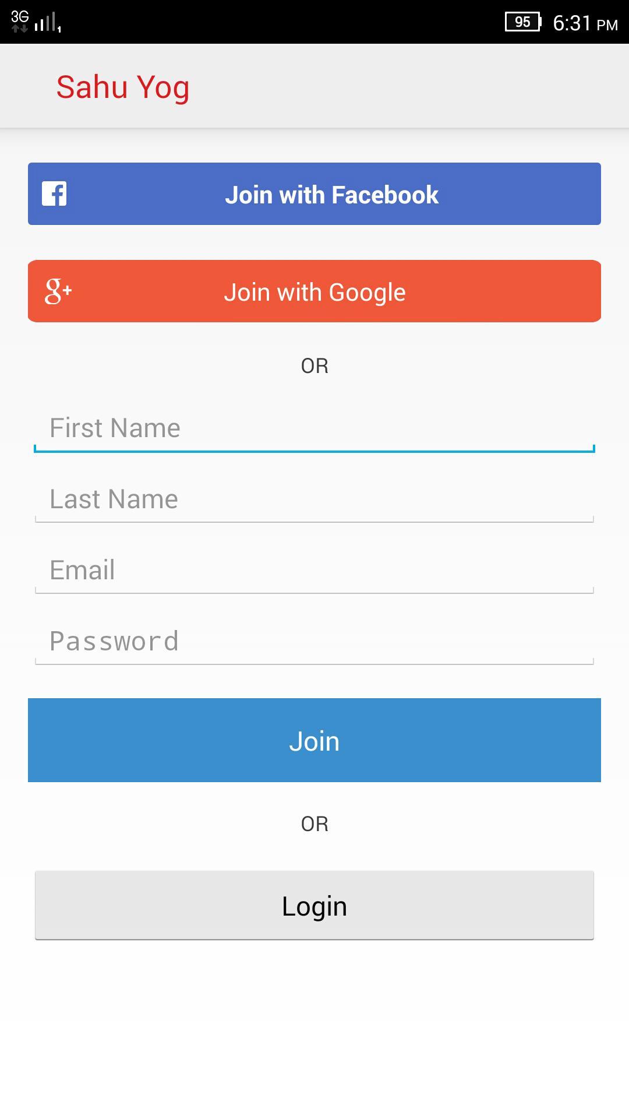
Task: Click into the Email field
Action: click(314, 571)
